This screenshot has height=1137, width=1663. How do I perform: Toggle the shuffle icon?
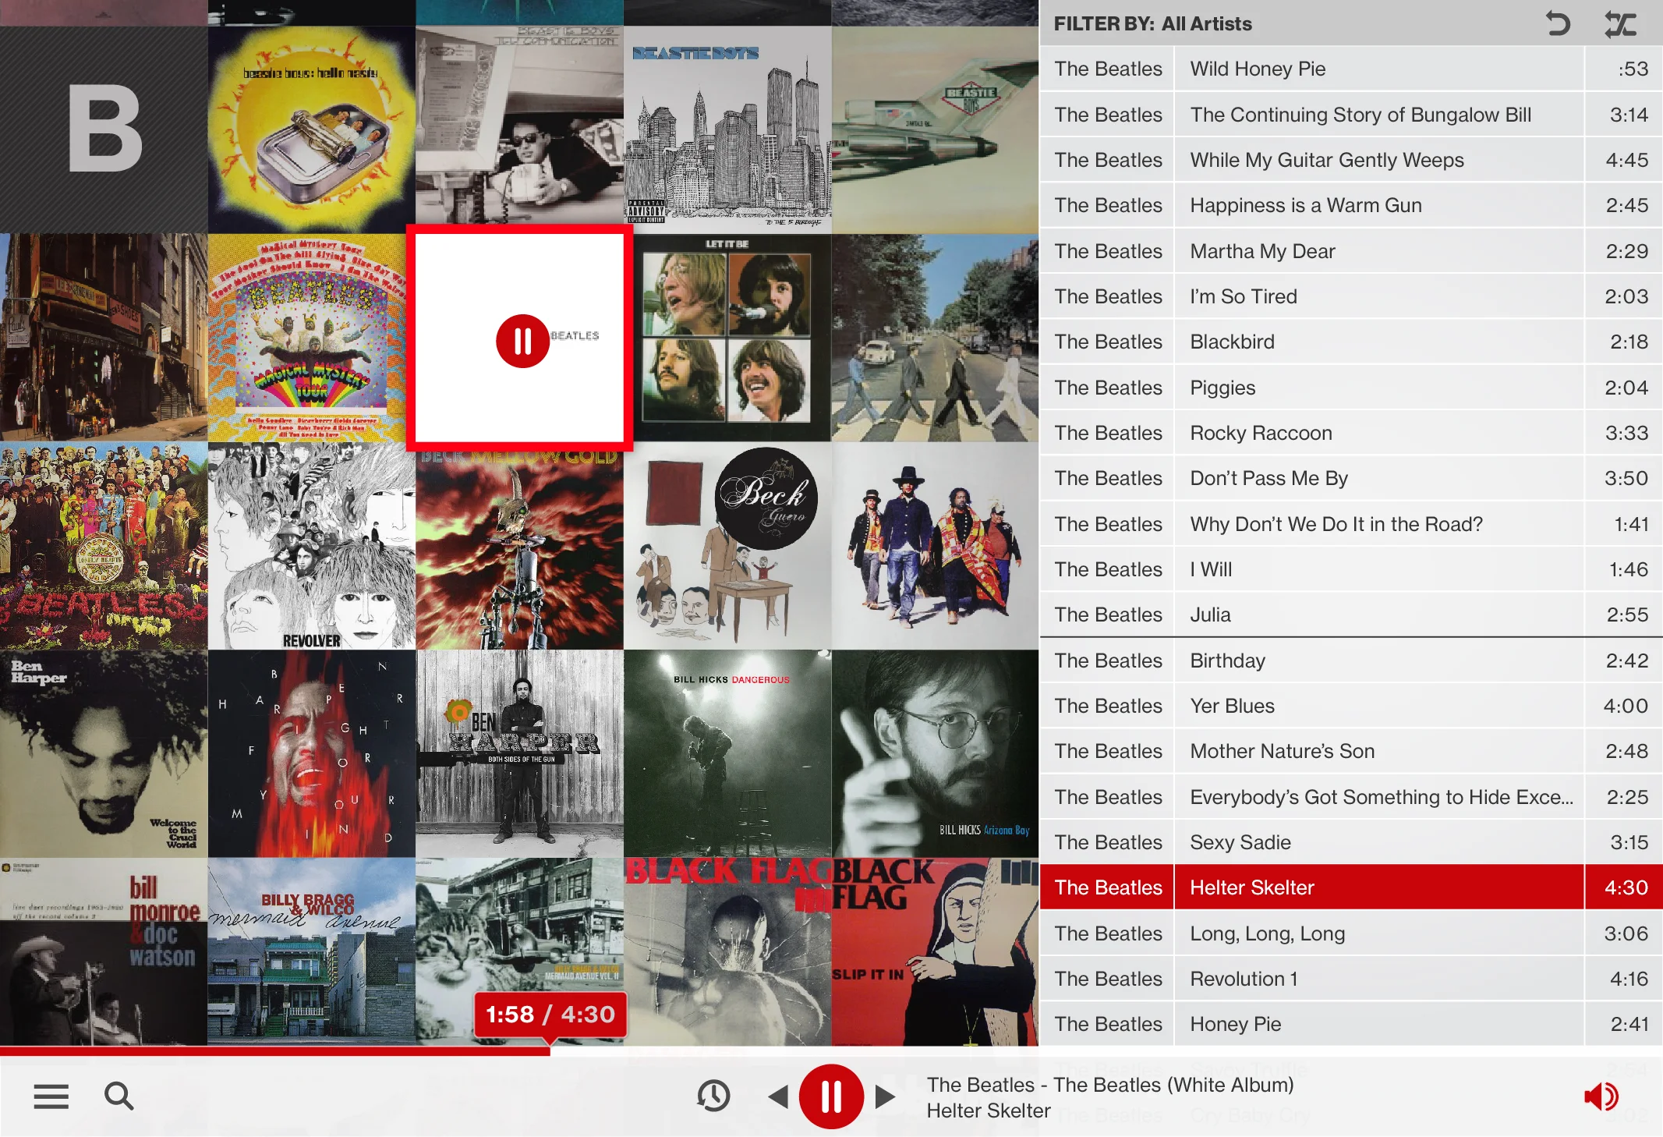point(1620,23)
